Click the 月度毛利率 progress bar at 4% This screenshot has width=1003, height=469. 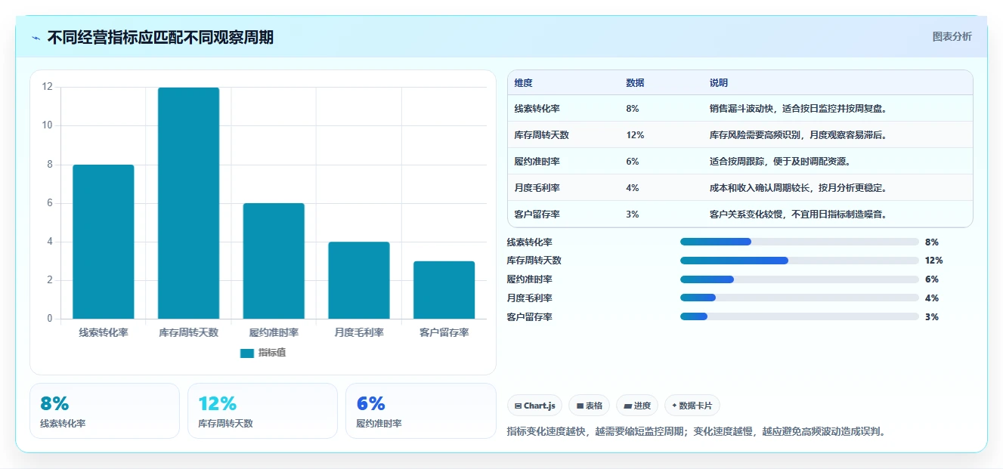(800, 298)
